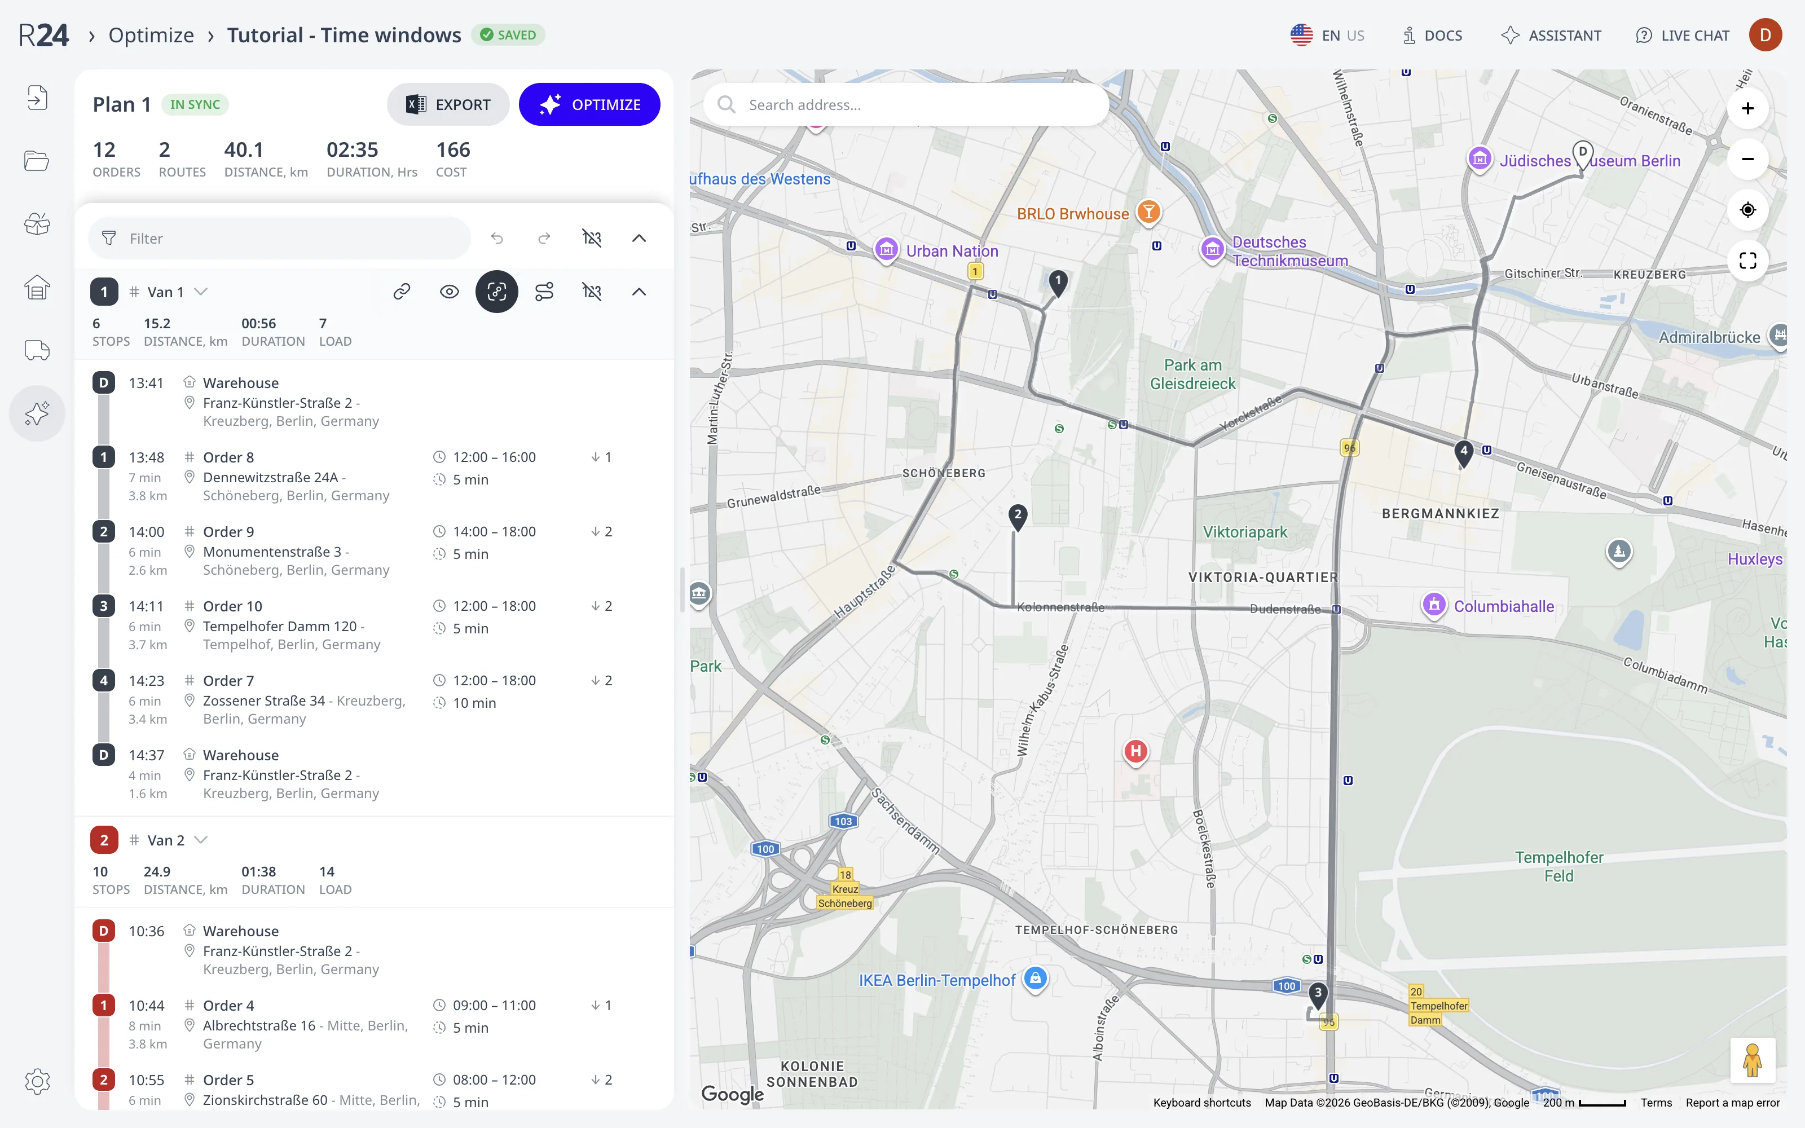Collapse the Van 1 route section
Viewport: 1805px width, 1128px height.
[x=639, y=292]
